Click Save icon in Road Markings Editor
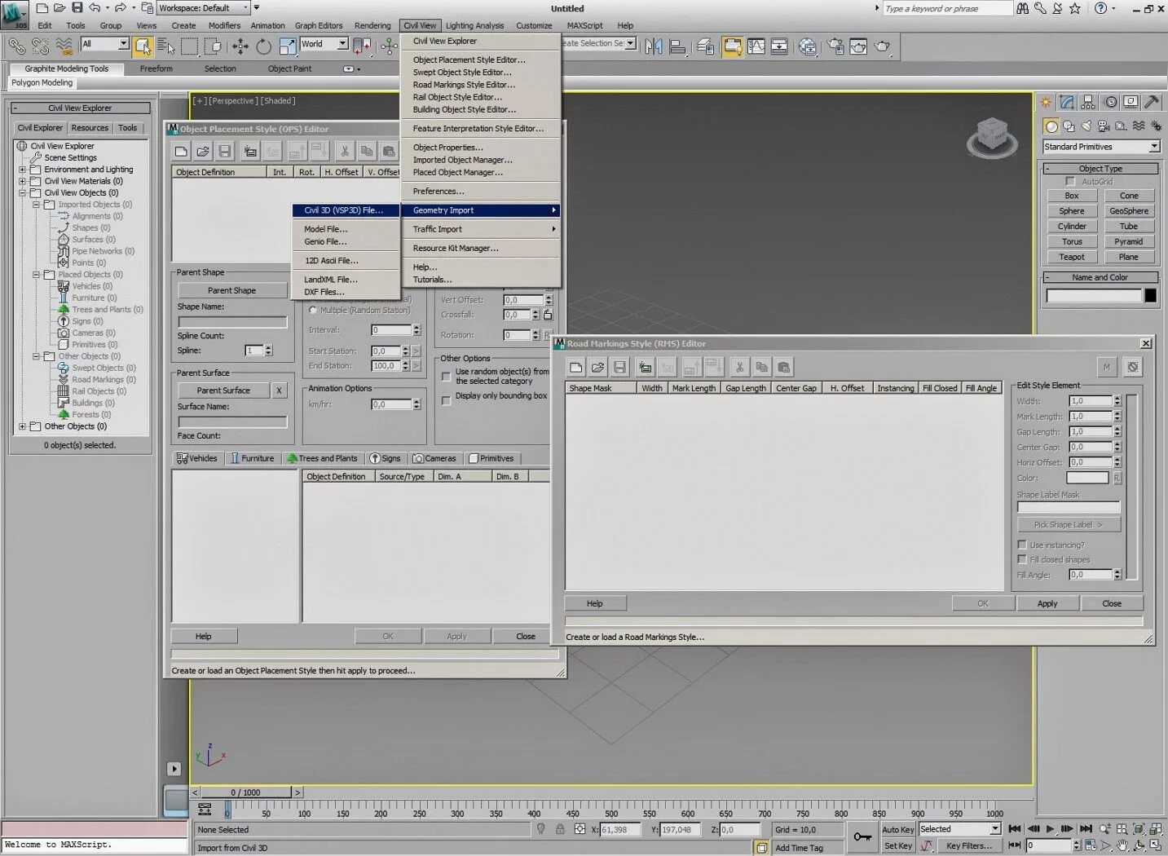 click(619, 367)
